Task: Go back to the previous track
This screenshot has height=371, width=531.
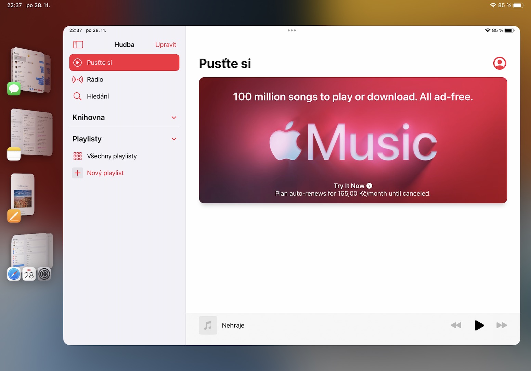Action: click(x=456, y=325)
